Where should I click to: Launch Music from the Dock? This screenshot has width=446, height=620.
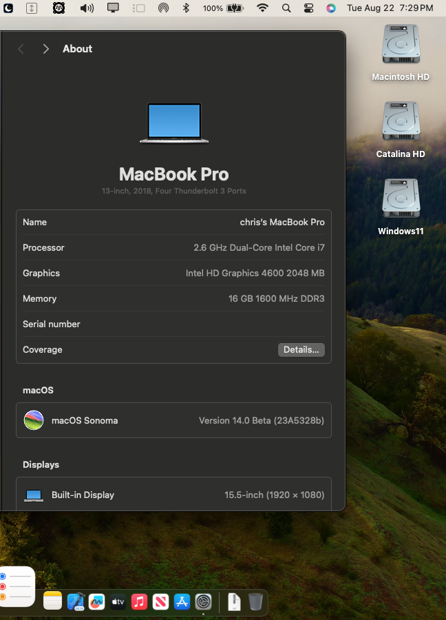pyautogui.click(x=139, y=602)
